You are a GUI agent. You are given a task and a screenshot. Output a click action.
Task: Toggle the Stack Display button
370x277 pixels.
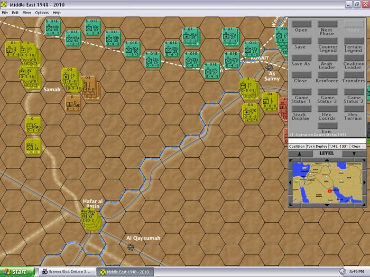tap(301, 109)
